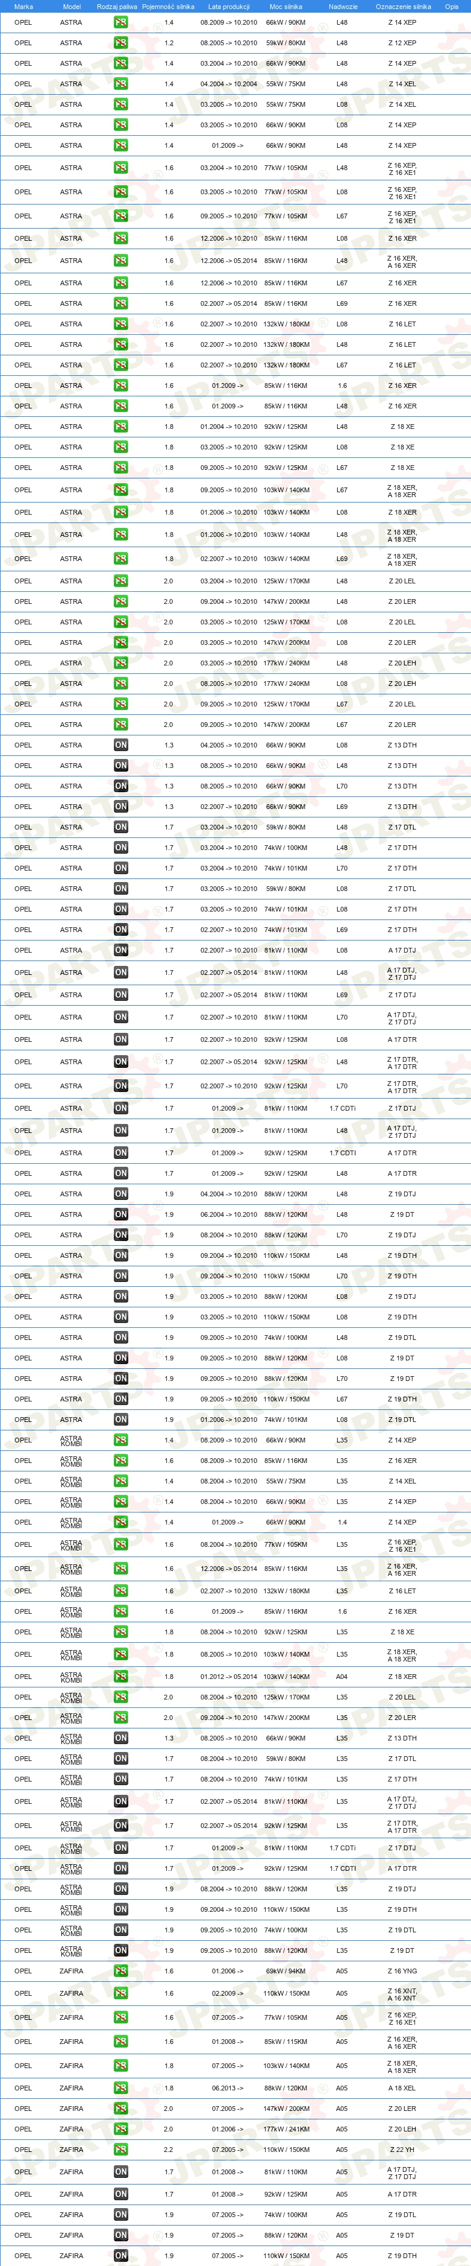Click ASTRA KOMBI model in the A04 row
This screenshot has width=471, height=2266.
[71, 1677]
